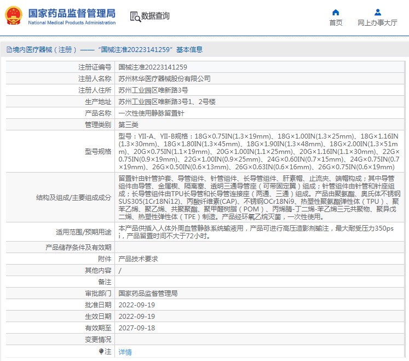Screen dimensions: 409x361
Task: Open the 数据查询 text label
Action: click(155, 16)
